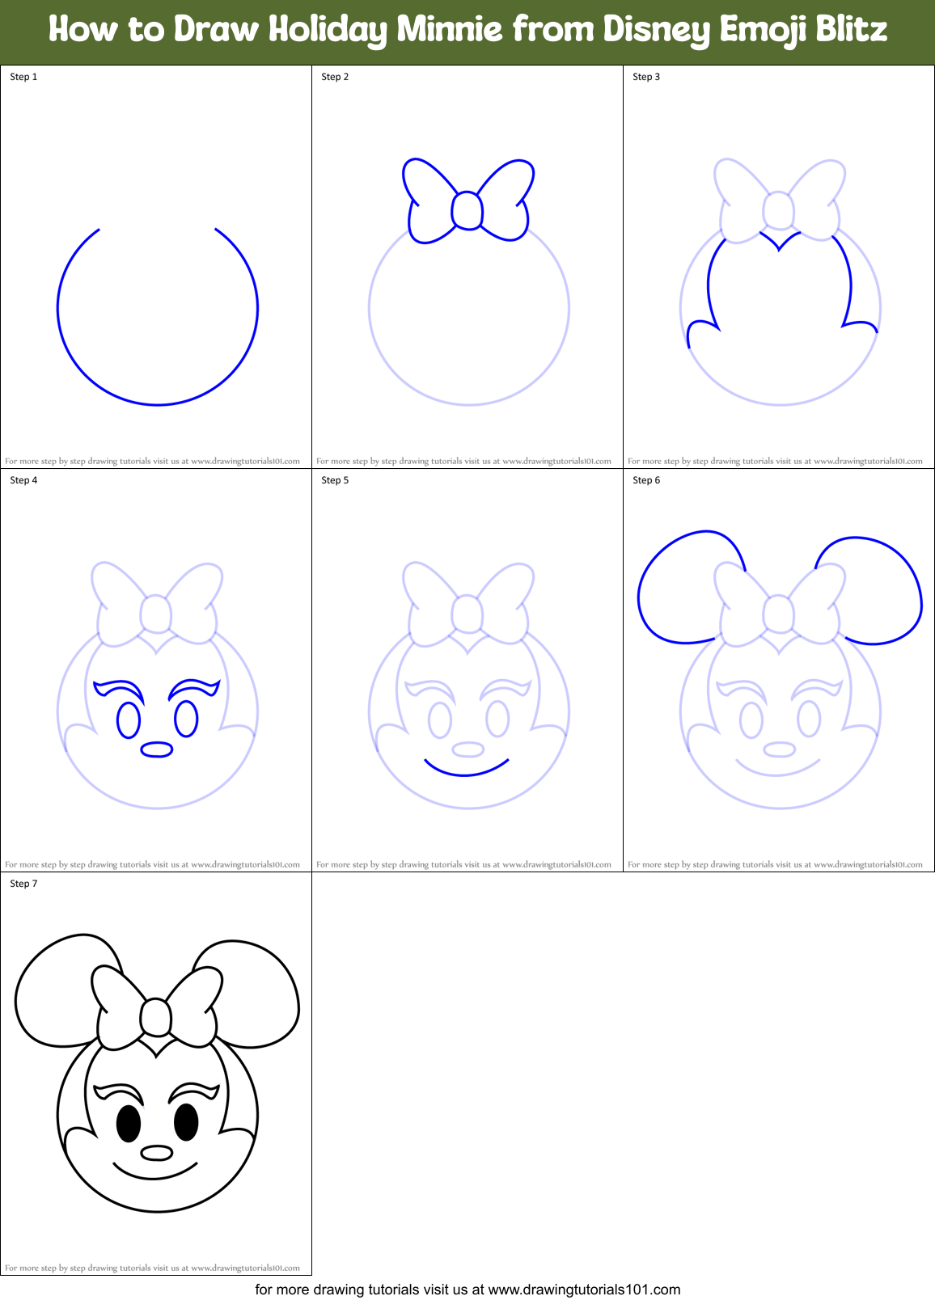This screenshot has height=1300, width=935.
Task: Open Step 5 drawing with blue smile
Action: tap(469, 685)
